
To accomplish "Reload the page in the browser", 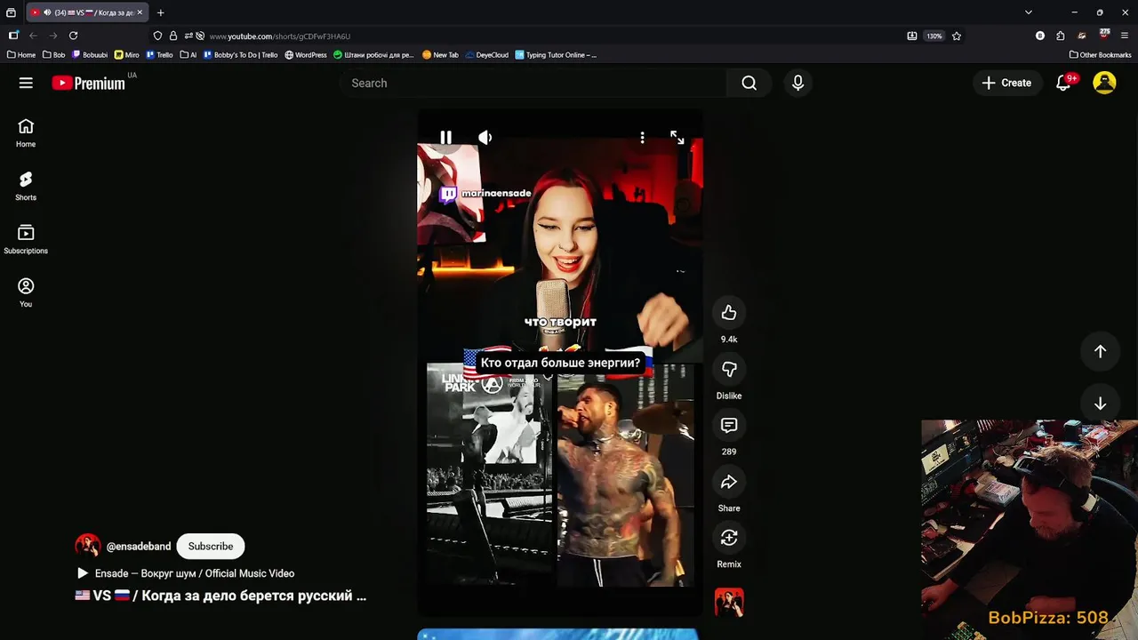I will click(x=74, y=36).
